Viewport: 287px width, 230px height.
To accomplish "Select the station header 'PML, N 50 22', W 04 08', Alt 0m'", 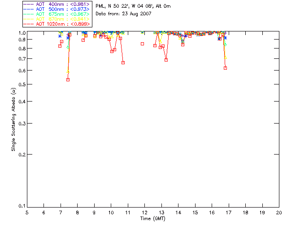I will [x=133, y=6].
